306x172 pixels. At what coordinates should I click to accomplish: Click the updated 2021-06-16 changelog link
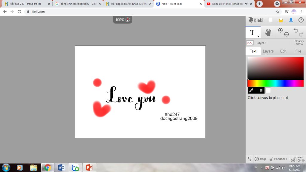[297, 159]
